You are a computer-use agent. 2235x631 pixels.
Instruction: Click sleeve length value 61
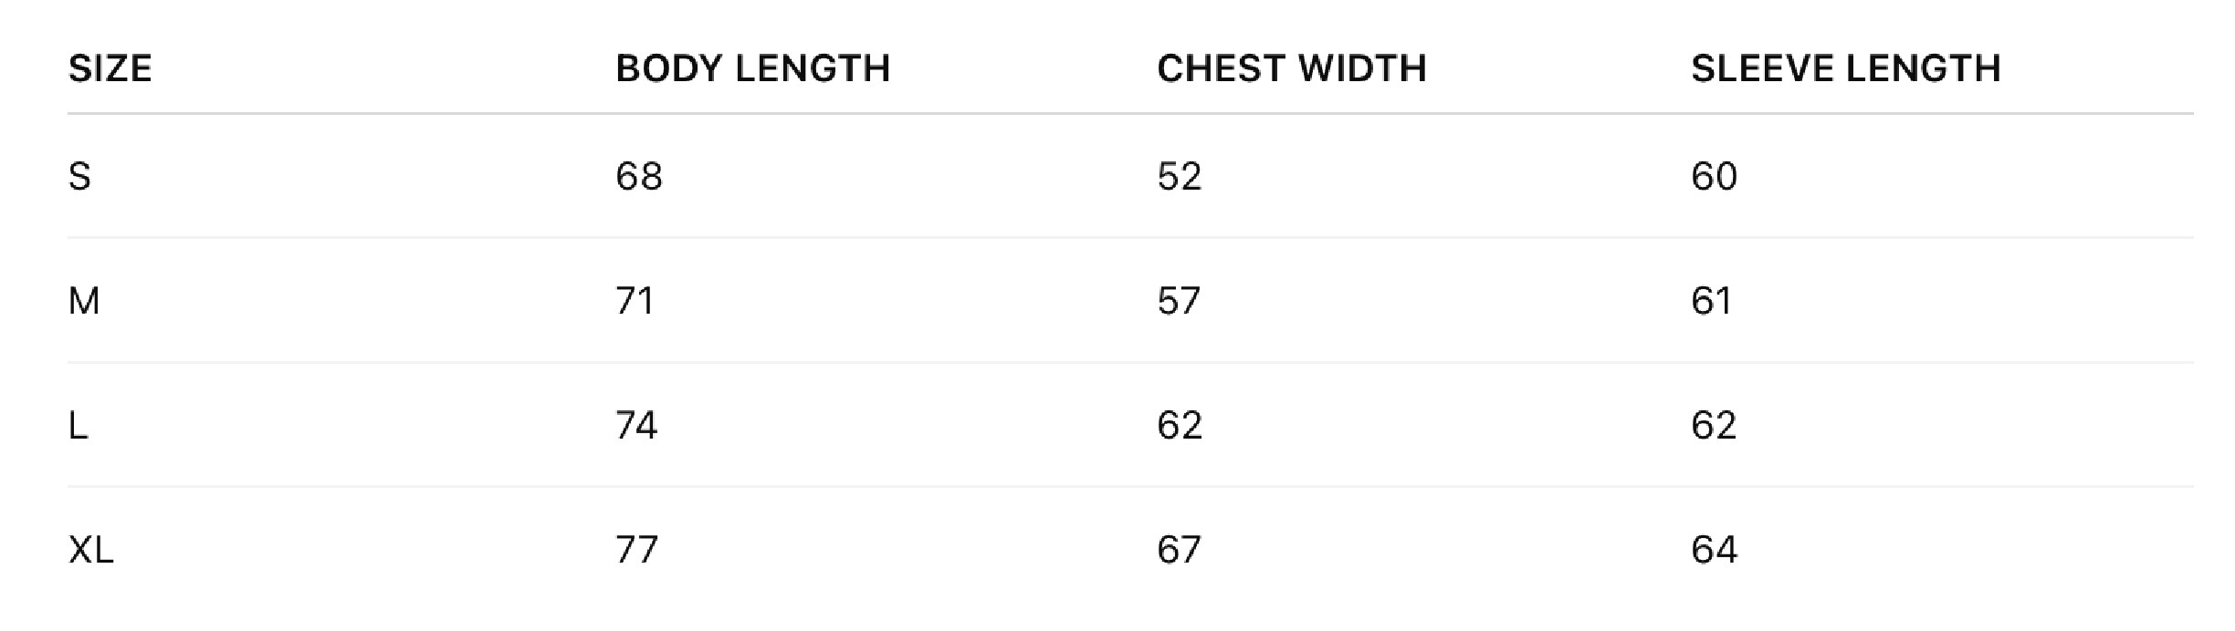(x=1711, y=301)
